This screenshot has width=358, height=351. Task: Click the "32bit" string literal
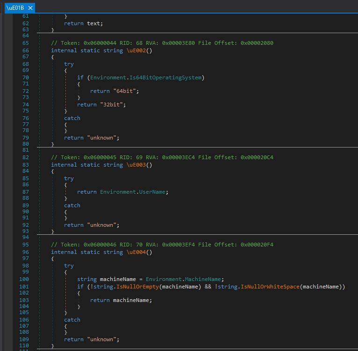point(112,105)
